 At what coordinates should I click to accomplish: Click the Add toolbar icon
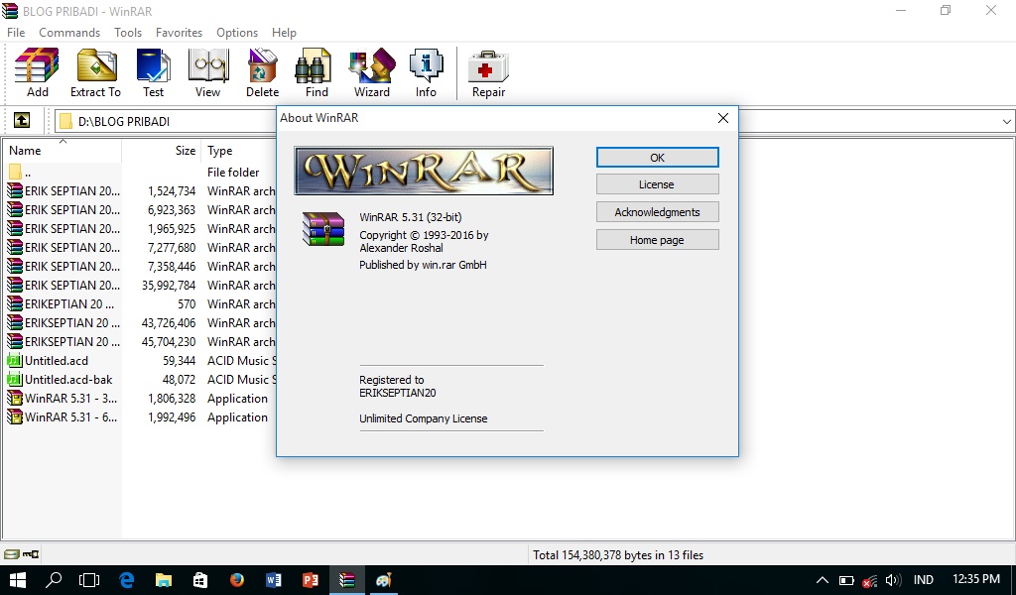pos(37,71)
